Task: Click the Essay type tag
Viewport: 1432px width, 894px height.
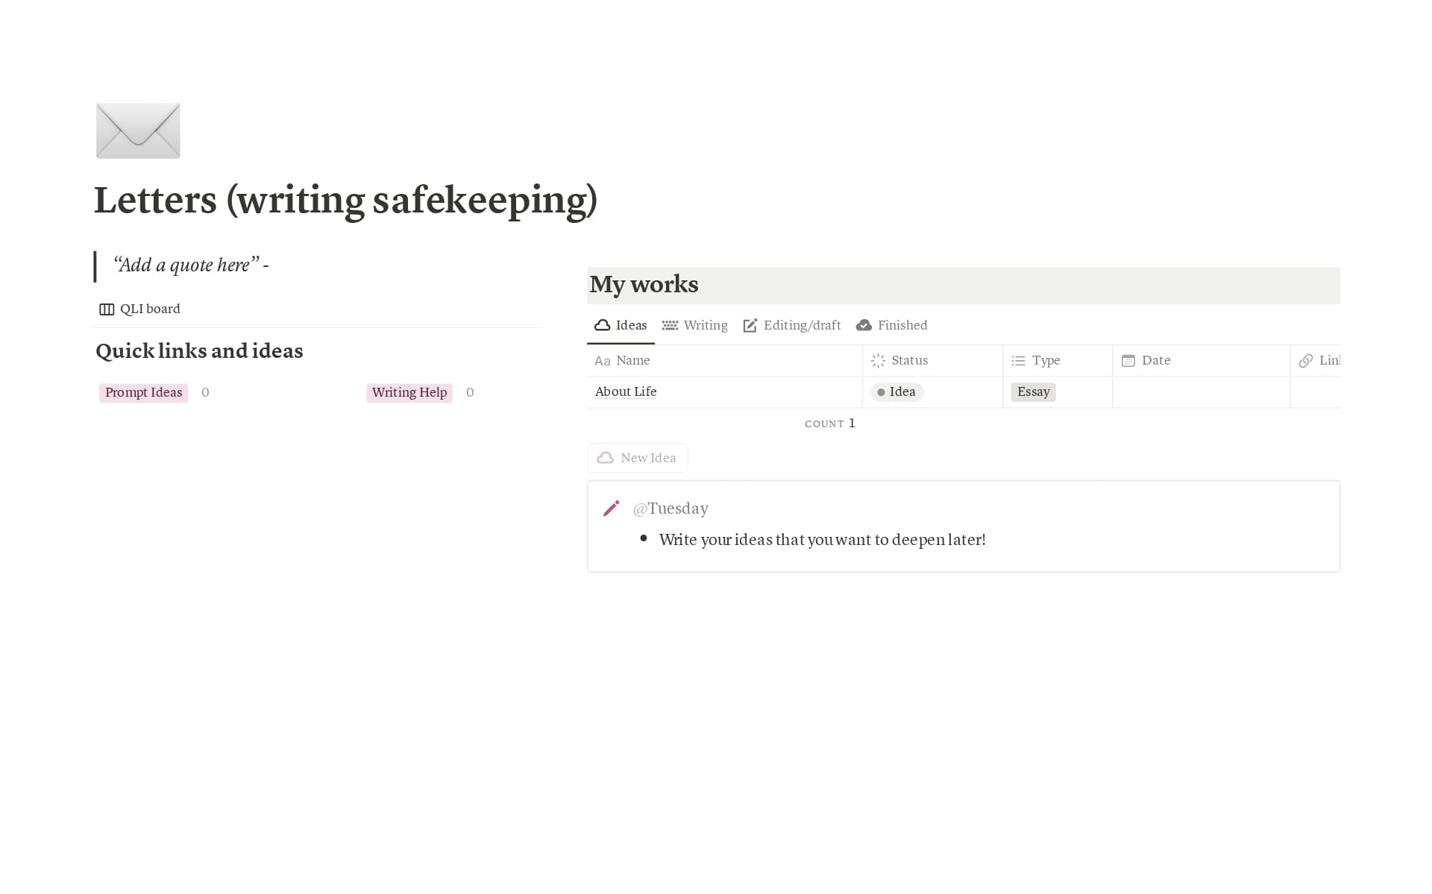Action: tap(1032, 391)
